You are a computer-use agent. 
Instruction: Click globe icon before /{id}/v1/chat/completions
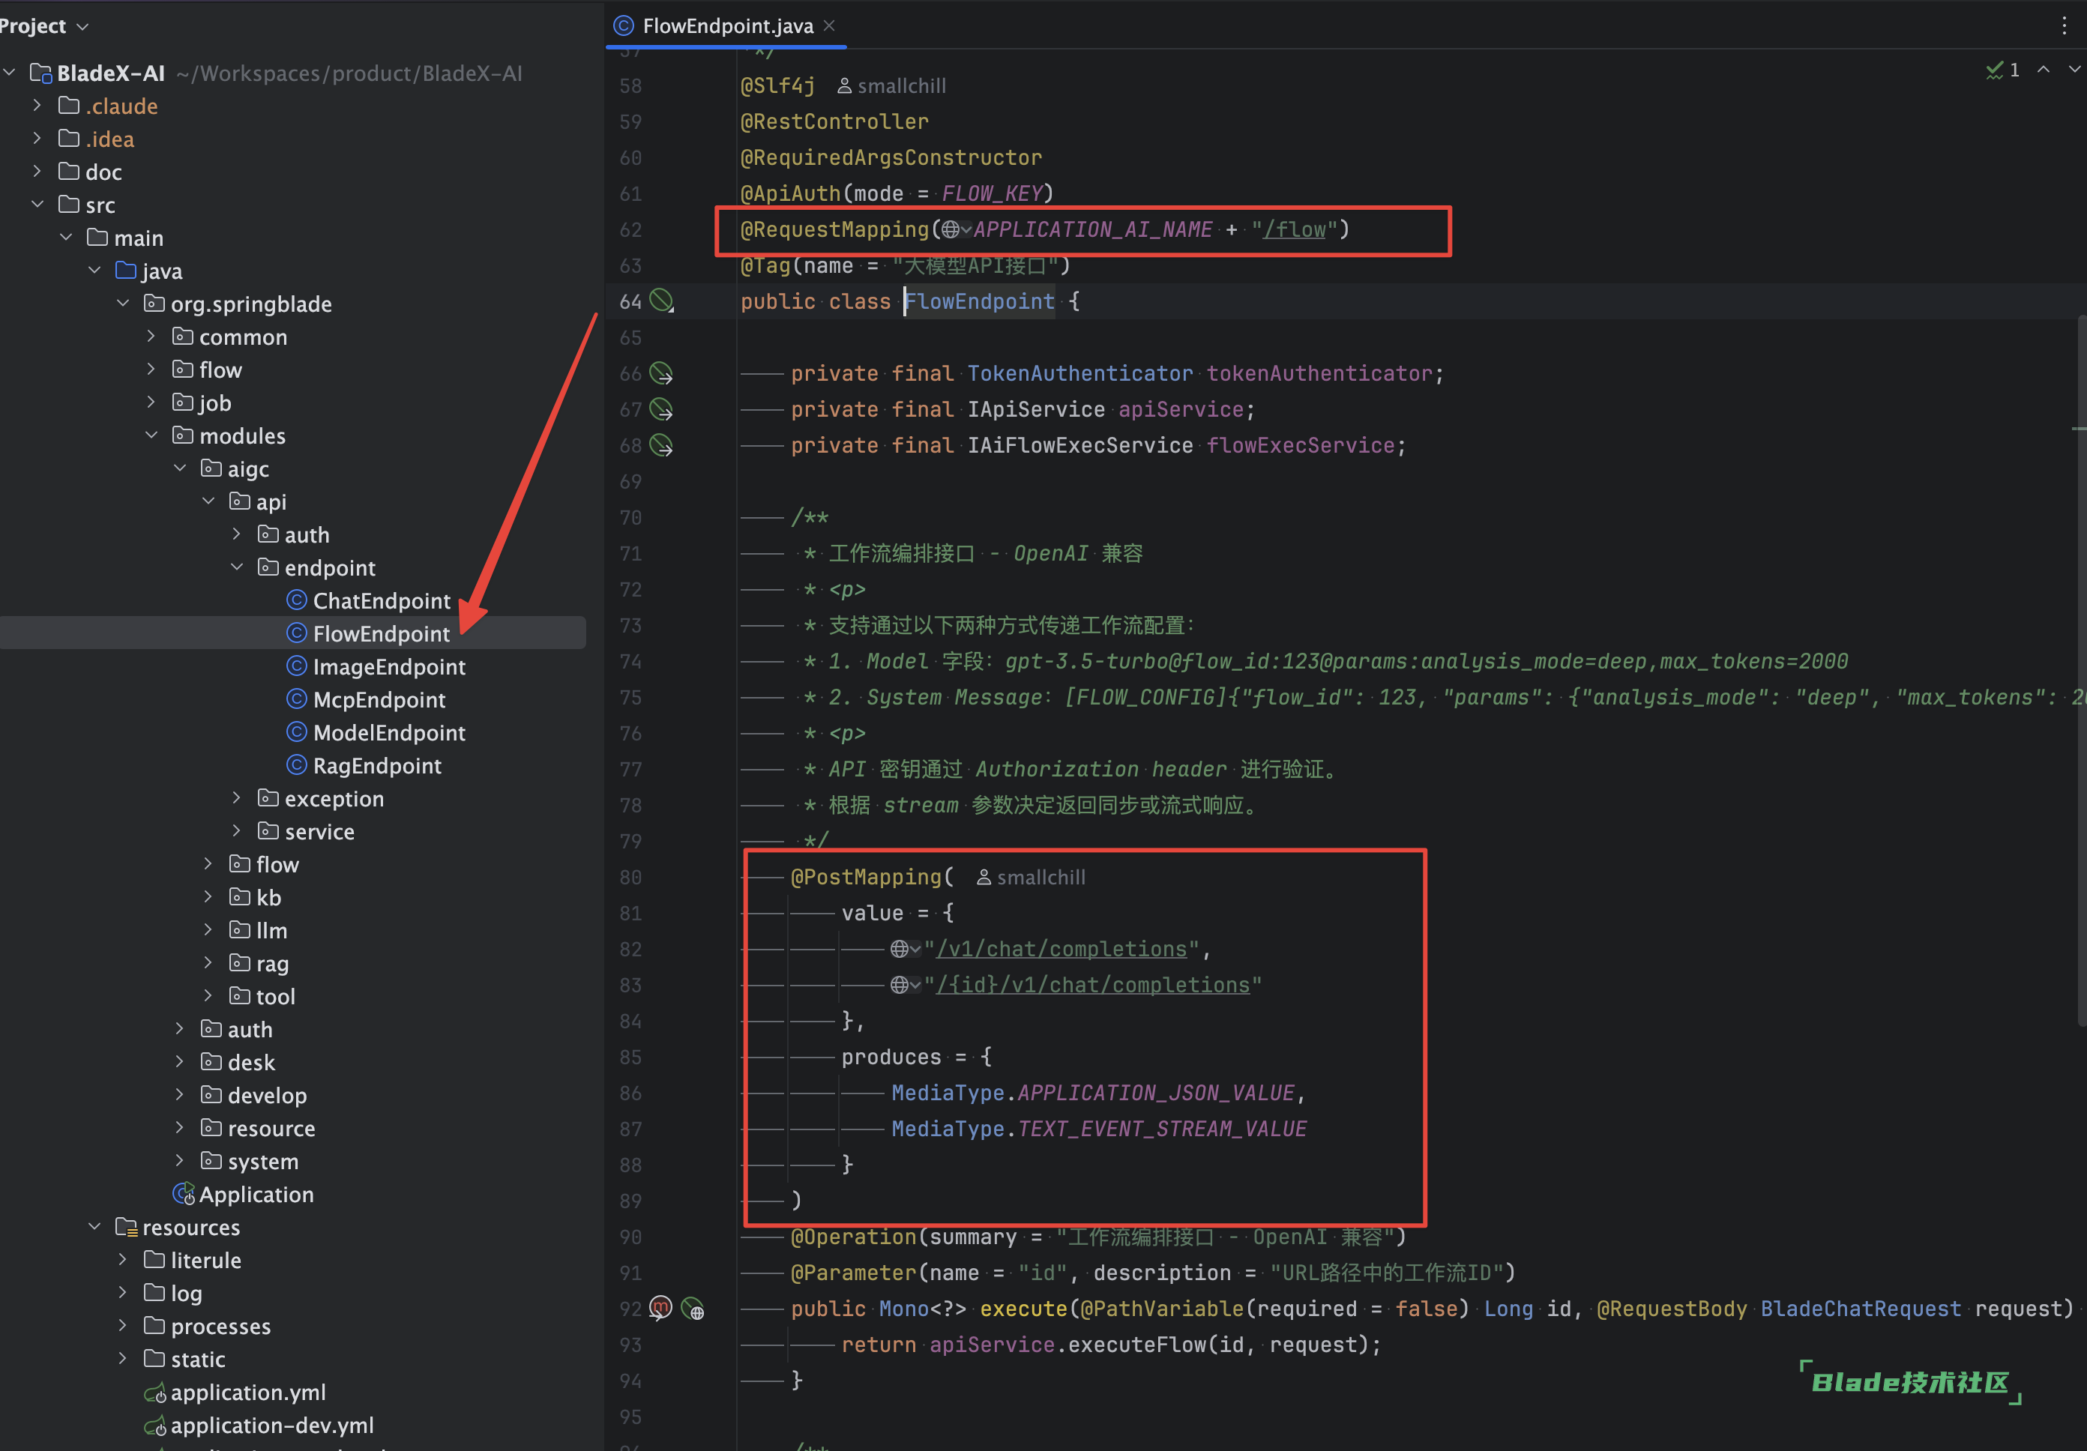(x=904, y=985)
